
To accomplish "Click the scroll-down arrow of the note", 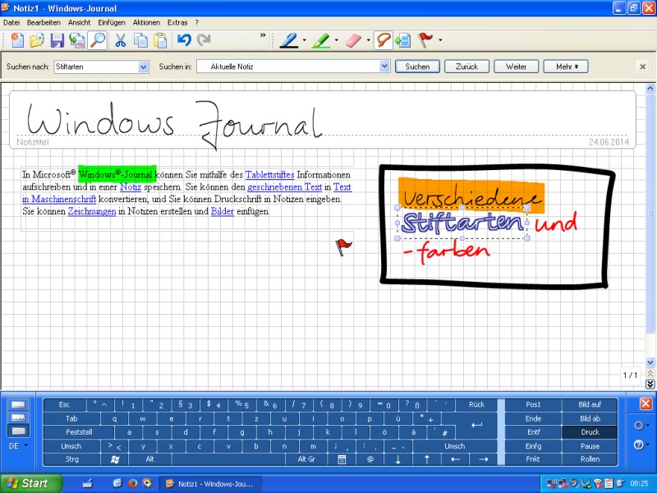I will (x=650, y=362).
